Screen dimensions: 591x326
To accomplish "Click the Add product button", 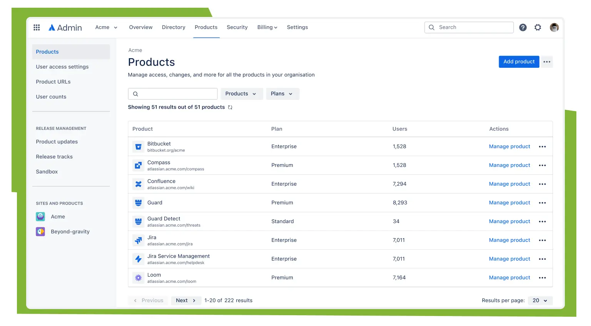I will tap(519, 62).
